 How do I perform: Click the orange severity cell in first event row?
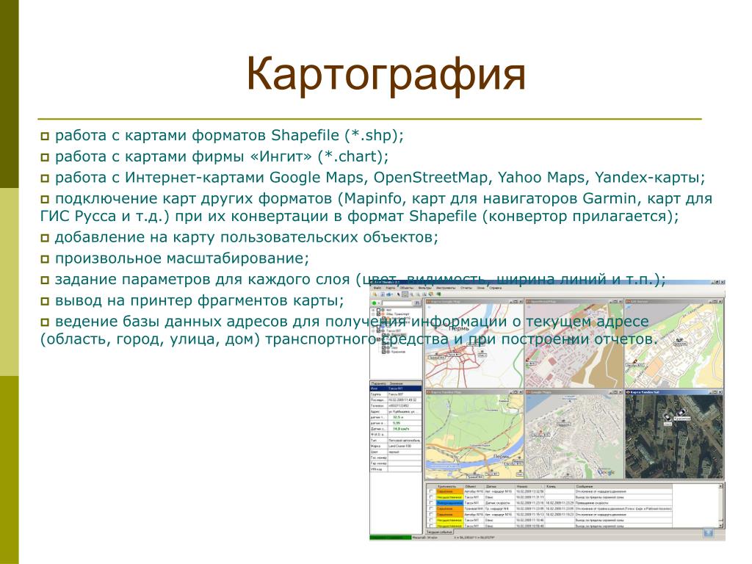(450, 491)
